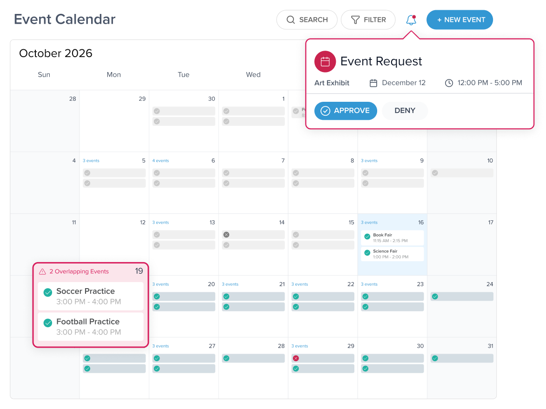The width and height of the screenshot is (546, 409).
Task: Click the magnifier icon in the Search button
Action: point(290,20)
